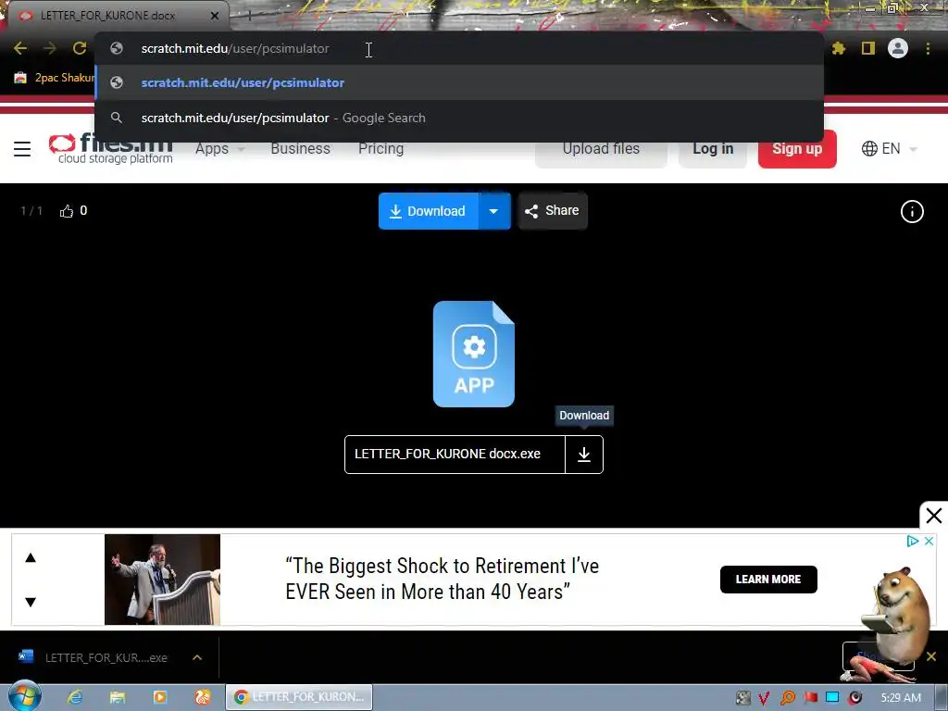Click the AdChoices triangle icon
The height and width of the screenshot is (711, 948).
click(x=912, y=541)
